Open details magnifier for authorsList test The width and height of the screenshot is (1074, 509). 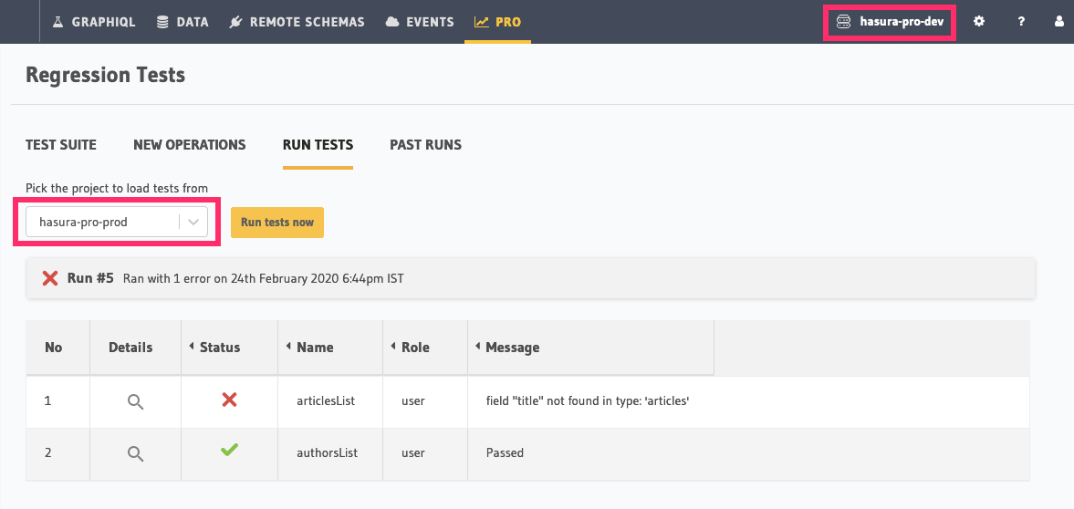(135, 453)
